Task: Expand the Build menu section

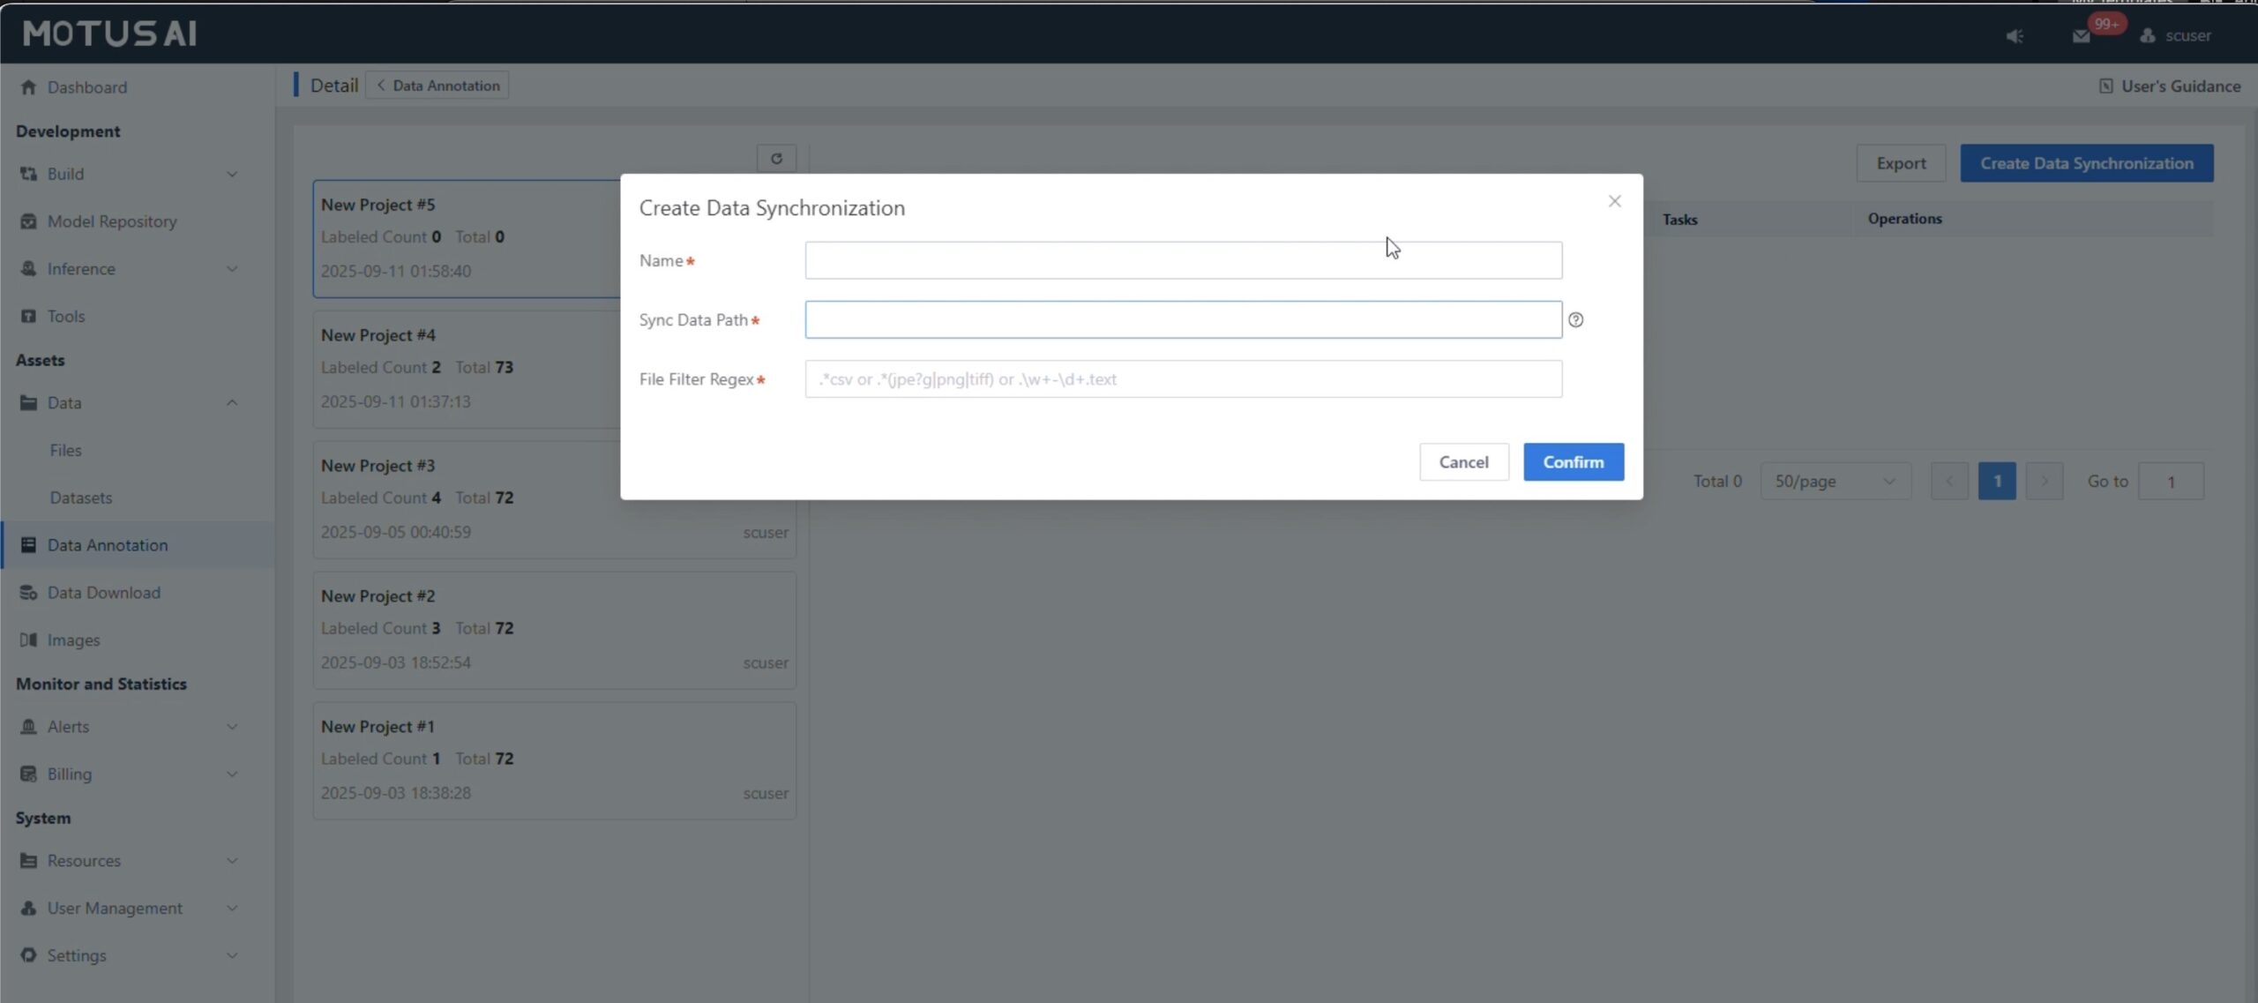Action: 232,174
